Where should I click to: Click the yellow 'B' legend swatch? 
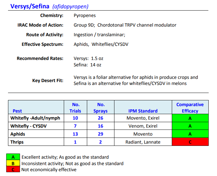click(x=13, y=163)
